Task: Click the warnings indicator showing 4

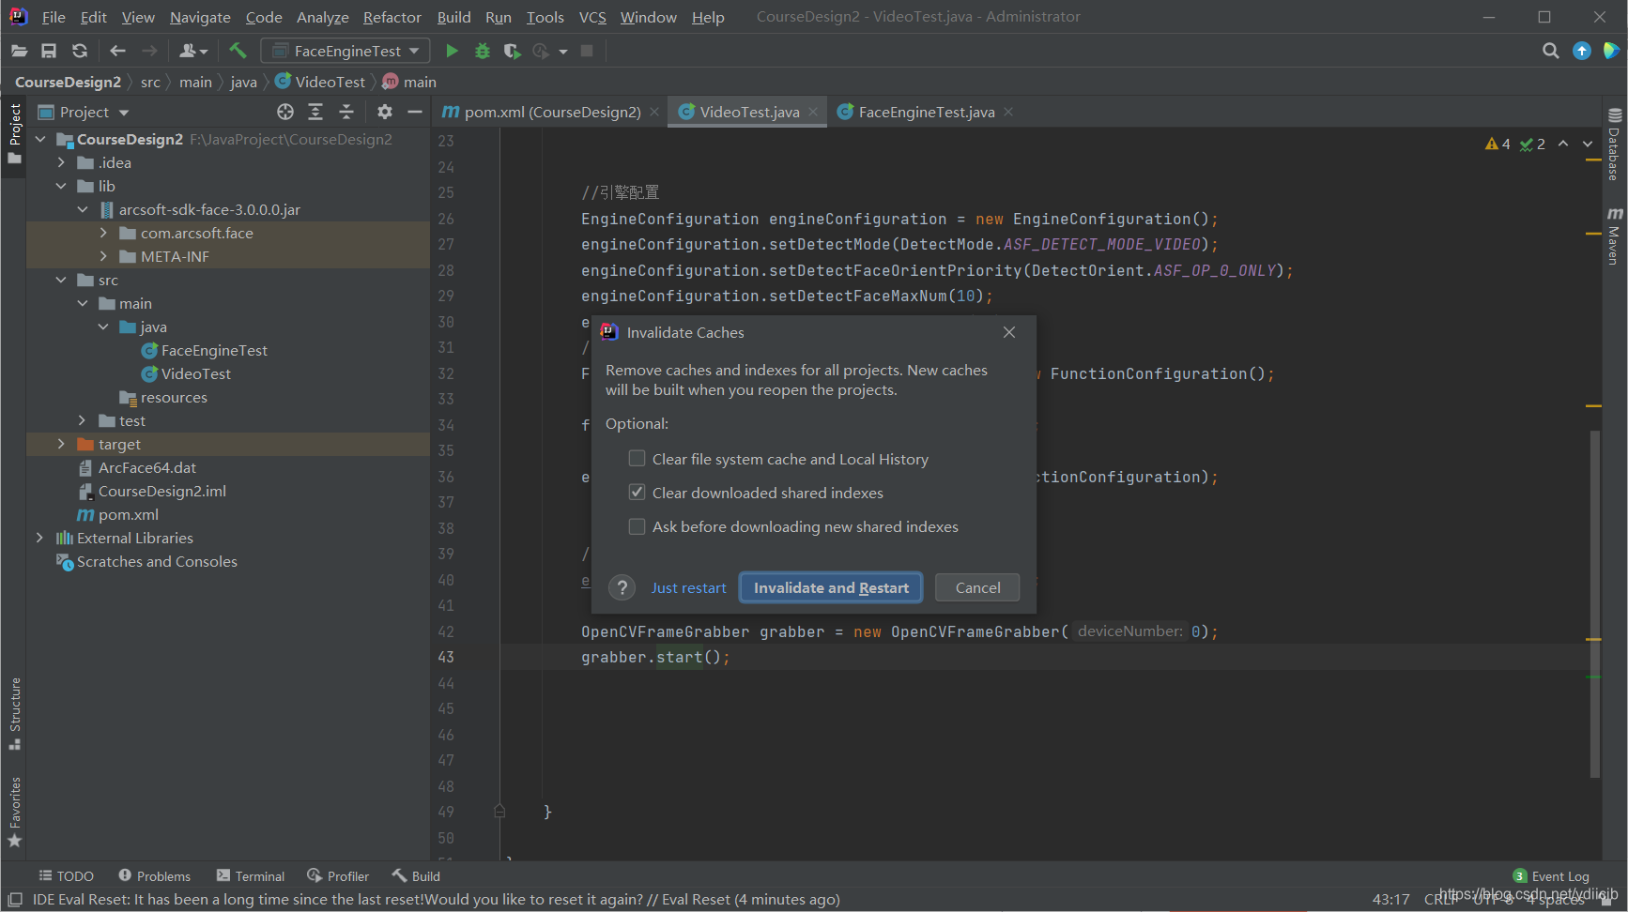Action: tap(1497, 144)
